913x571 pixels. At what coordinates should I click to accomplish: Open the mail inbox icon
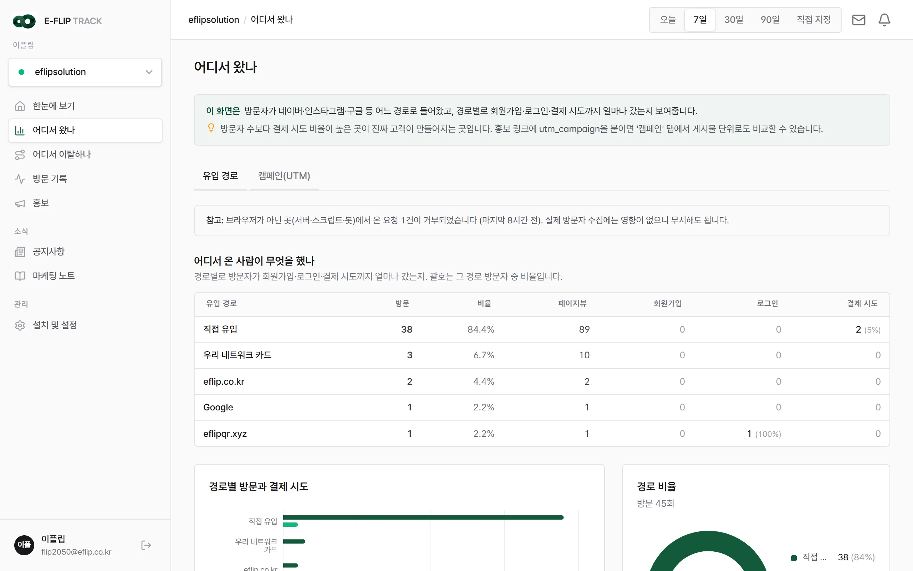tap(858, 20)
